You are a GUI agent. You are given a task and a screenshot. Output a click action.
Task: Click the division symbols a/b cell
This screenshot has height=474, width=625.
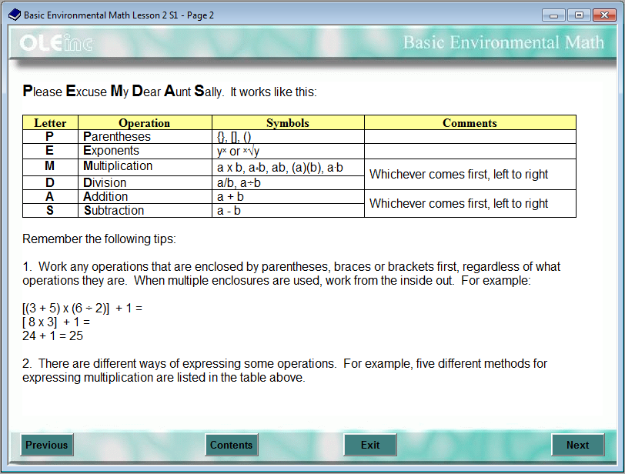(x=287, y=182)
